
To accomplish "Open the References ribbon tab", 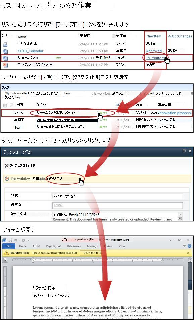I will click(74, 246).
